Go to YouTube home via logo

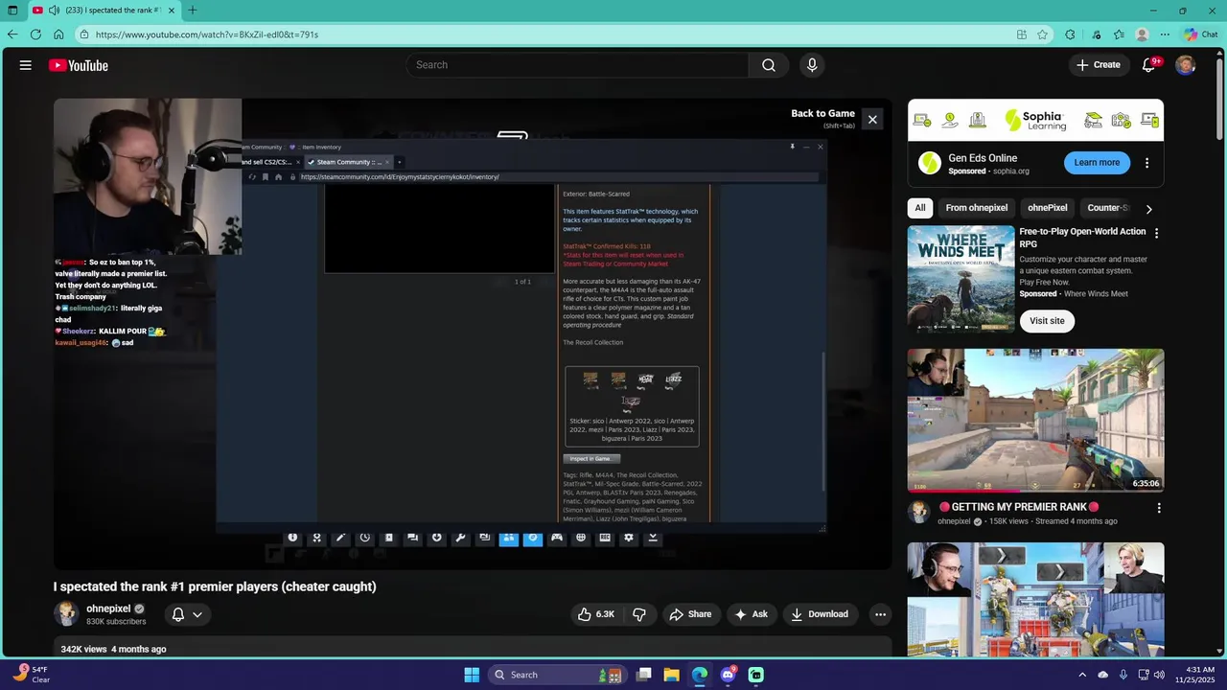[x=79, y=65]
